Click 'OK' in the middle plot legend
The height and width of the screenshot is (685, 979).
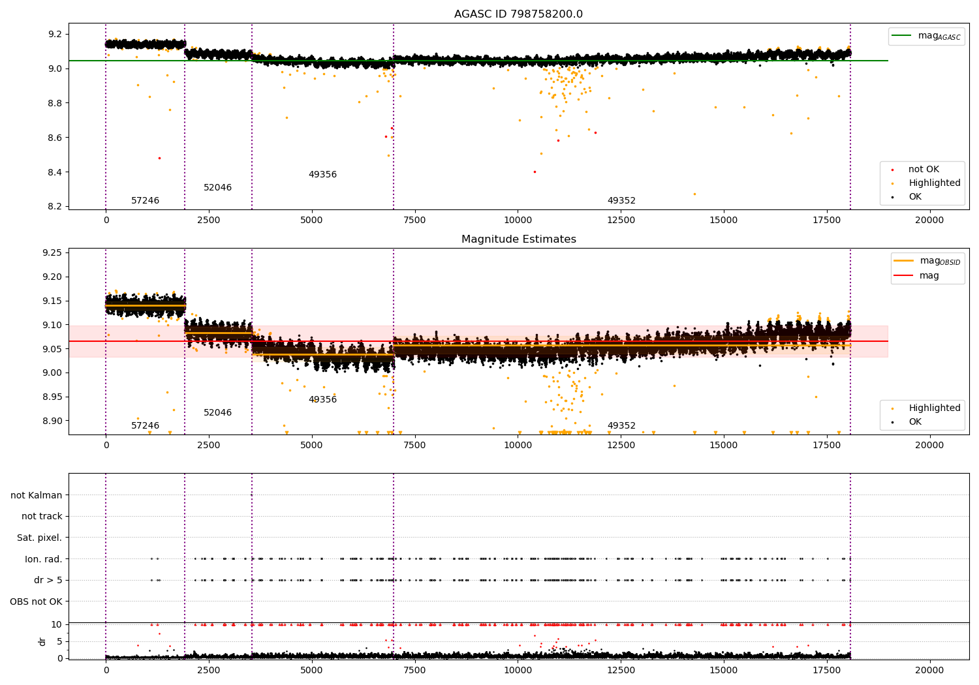907,421
